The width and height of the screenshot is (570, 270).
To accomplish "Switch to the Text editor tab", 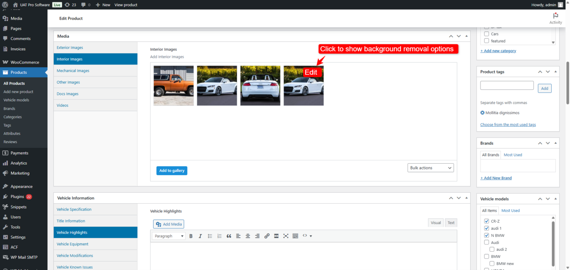I will pyautogui.click(x=451, y=222).
